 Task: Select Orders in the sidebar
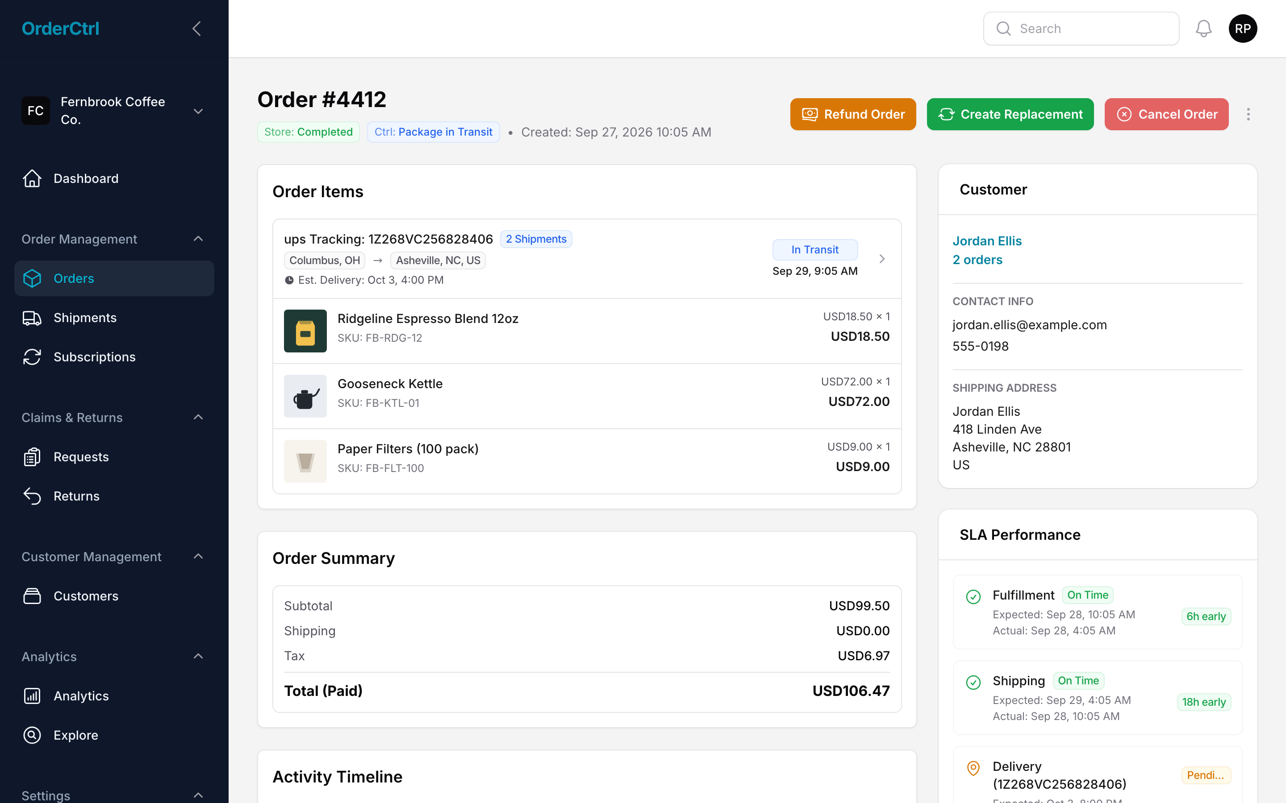(x=114, y=278)
